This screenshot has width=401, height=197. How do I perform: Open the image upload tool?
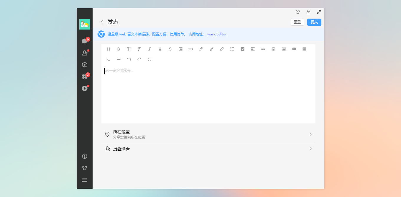click(x=284, y=49)
